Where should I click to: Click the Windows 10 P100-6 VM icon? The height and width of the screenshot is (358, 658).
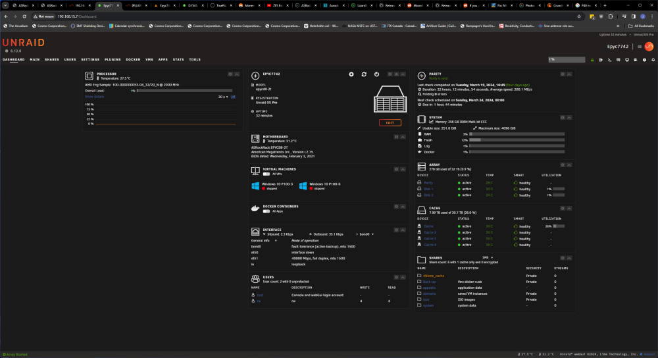click(303, 186)
